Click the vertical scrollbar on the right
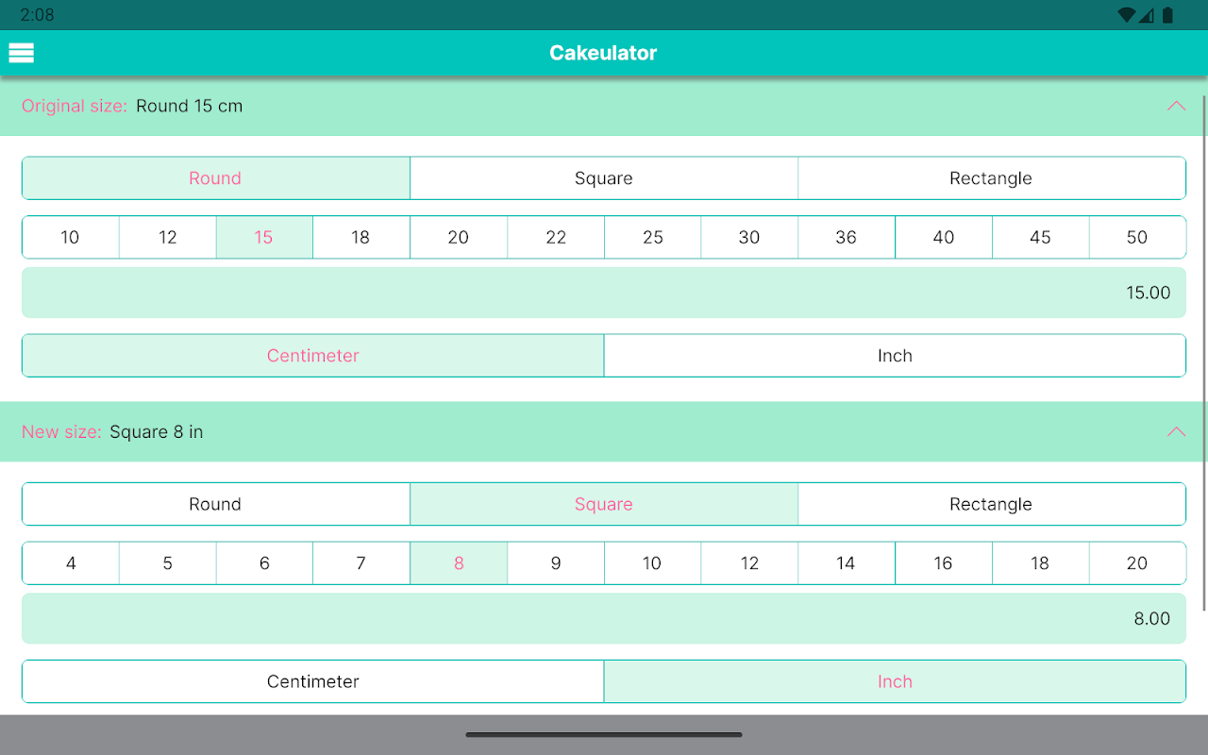Image resolution: width=1208 pixels, height=755 pixels. point(1204,352)
